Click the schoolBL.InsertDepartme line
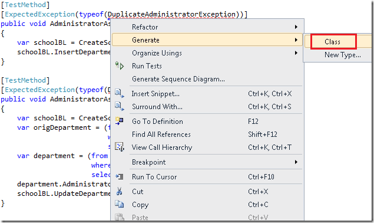374x223 pixels. coord(64,52)
